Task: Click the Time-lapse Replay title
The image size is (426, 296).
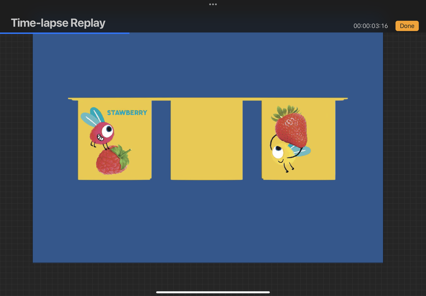Action: [58, 23]
